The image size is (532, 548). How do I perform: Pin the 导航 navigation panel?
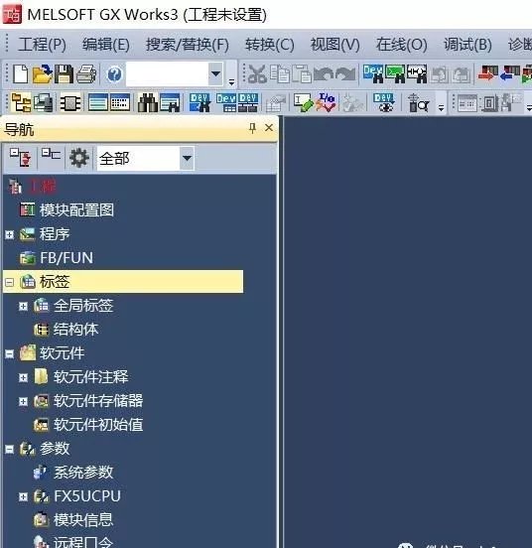[x=252, y=128]
